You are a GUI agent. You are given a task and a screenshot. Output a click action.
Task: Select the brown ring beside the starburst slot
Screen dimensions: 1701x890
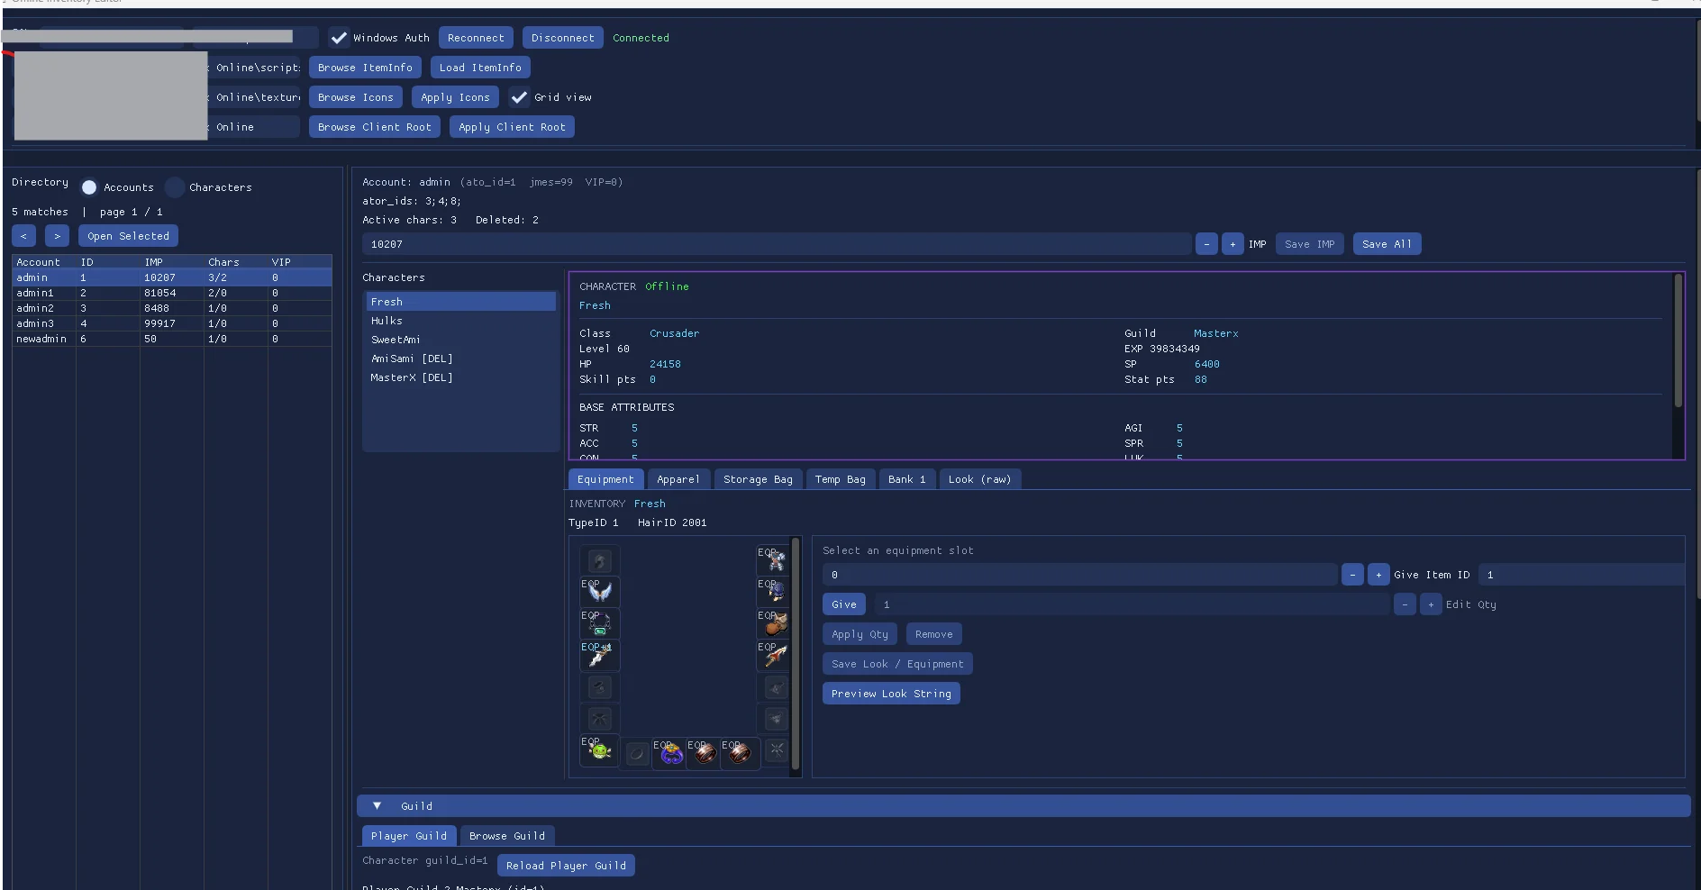[x=739, y=752]
